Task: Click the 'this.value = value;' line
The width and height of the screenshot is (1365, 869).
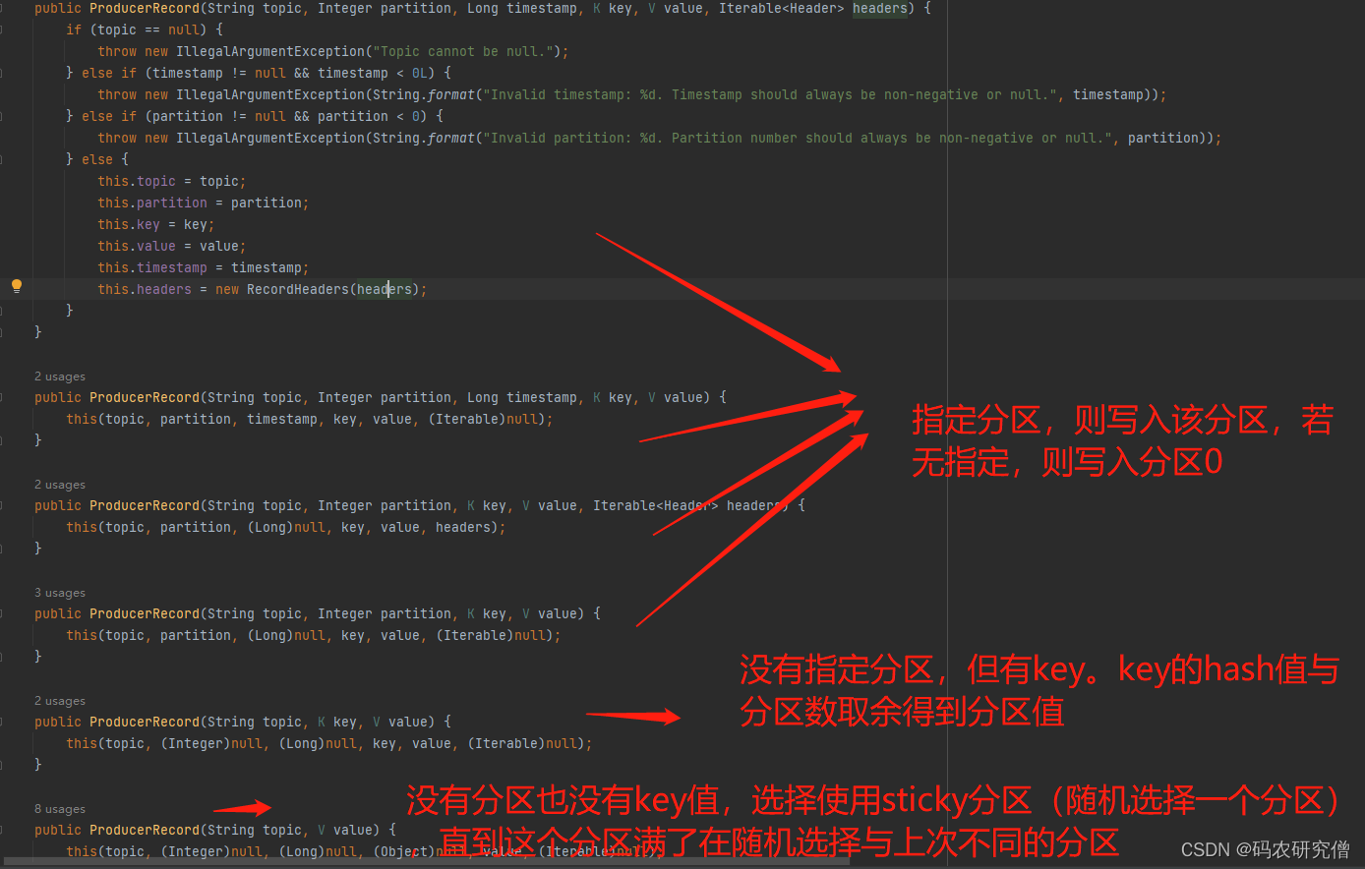Action: point(172,246)
